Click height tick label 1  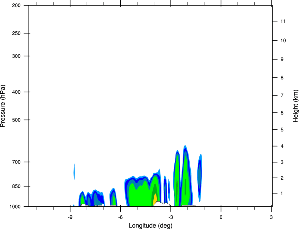pyautogui.click(x=282, y=193)
